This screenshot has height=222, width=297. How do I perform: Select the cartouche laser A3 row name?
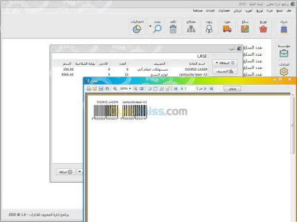click(x=193, y=74)
